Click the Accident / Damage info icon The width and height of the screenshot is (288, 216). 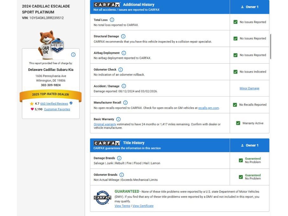124,86
